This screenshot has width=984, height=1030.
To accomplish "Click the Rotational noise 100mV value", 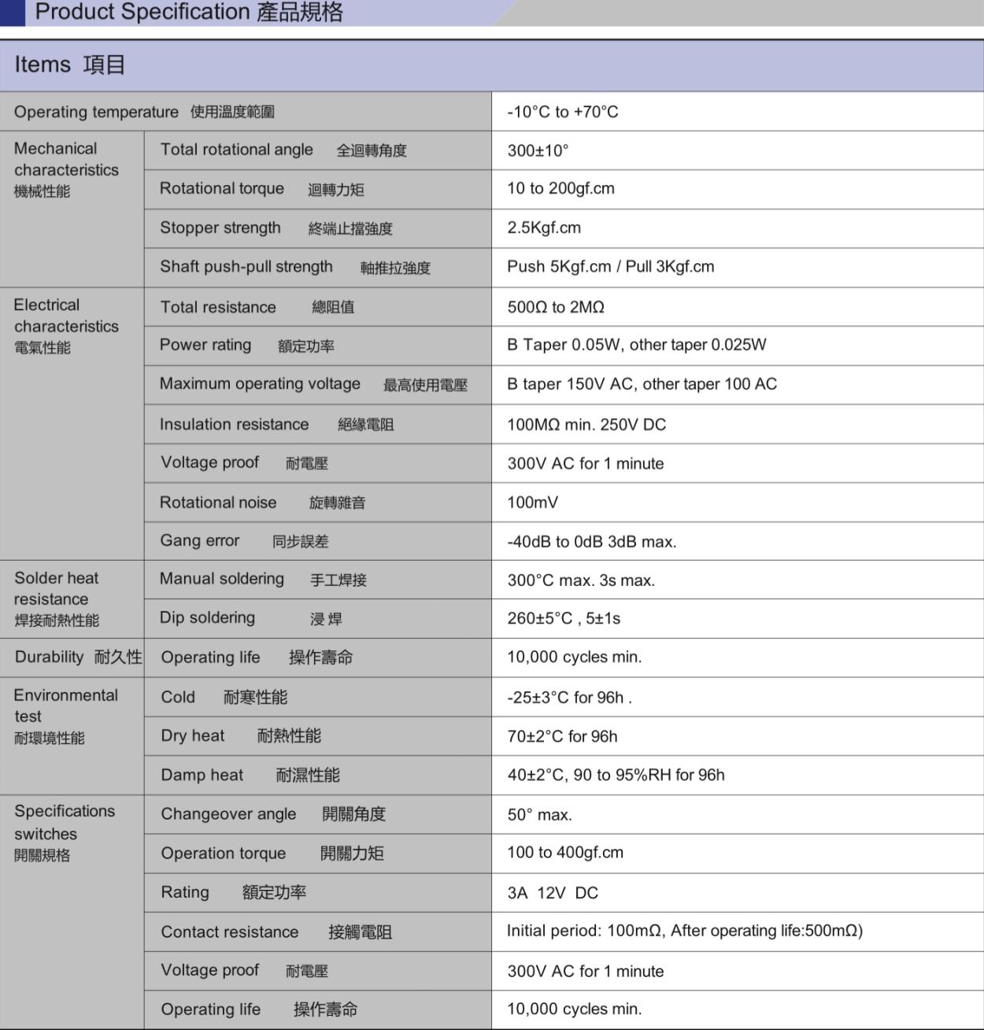I will [x=532, y=502].
